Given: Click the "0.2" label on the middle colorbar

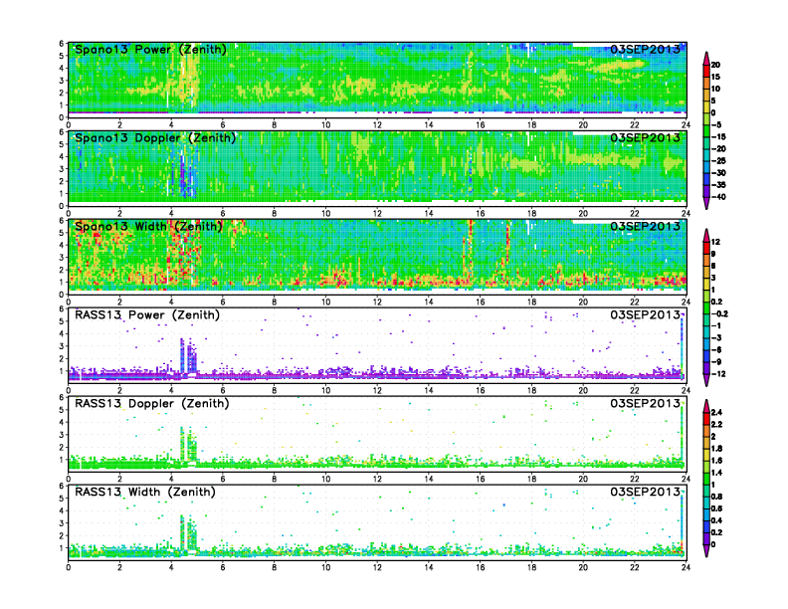Looking at the screenshot, I should pos(717,302).
